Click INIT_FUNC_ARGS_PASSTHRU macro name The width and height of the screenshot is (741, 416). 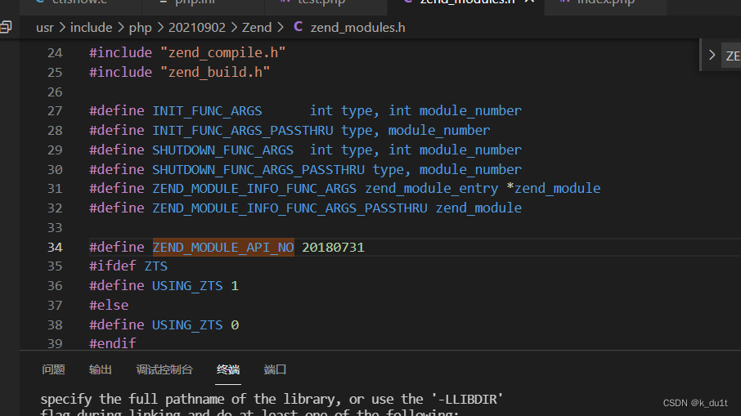pyautogui.click(x=242, y=130)
